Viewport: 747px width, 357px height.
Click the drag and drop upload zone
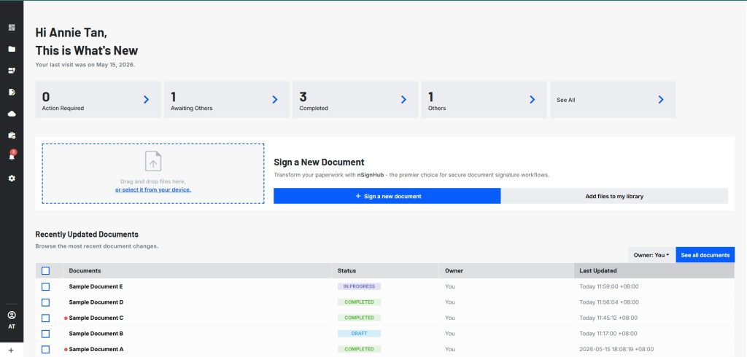(x=153, y=173)
